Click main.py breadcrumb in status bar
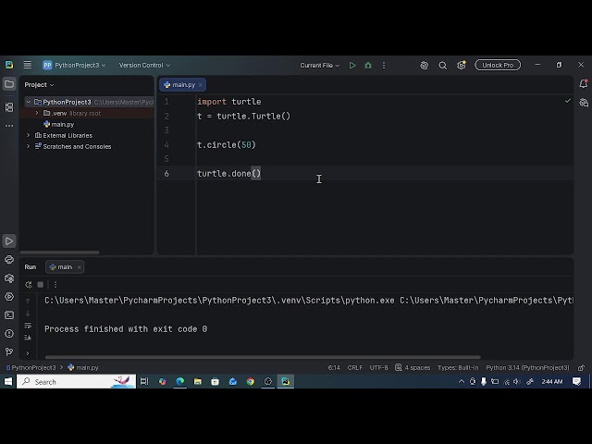 [83, 367]
